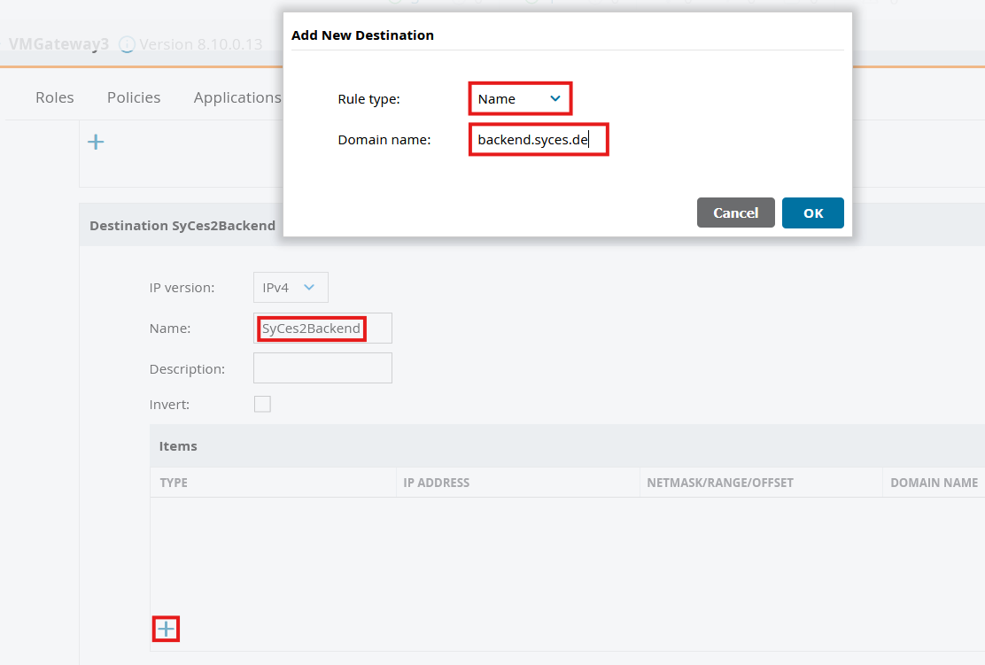Click the Destination SyCes2Backend panel header
The height and width of the screenshot is (665, 985).
pyautogui.click(x=182, y=226)
